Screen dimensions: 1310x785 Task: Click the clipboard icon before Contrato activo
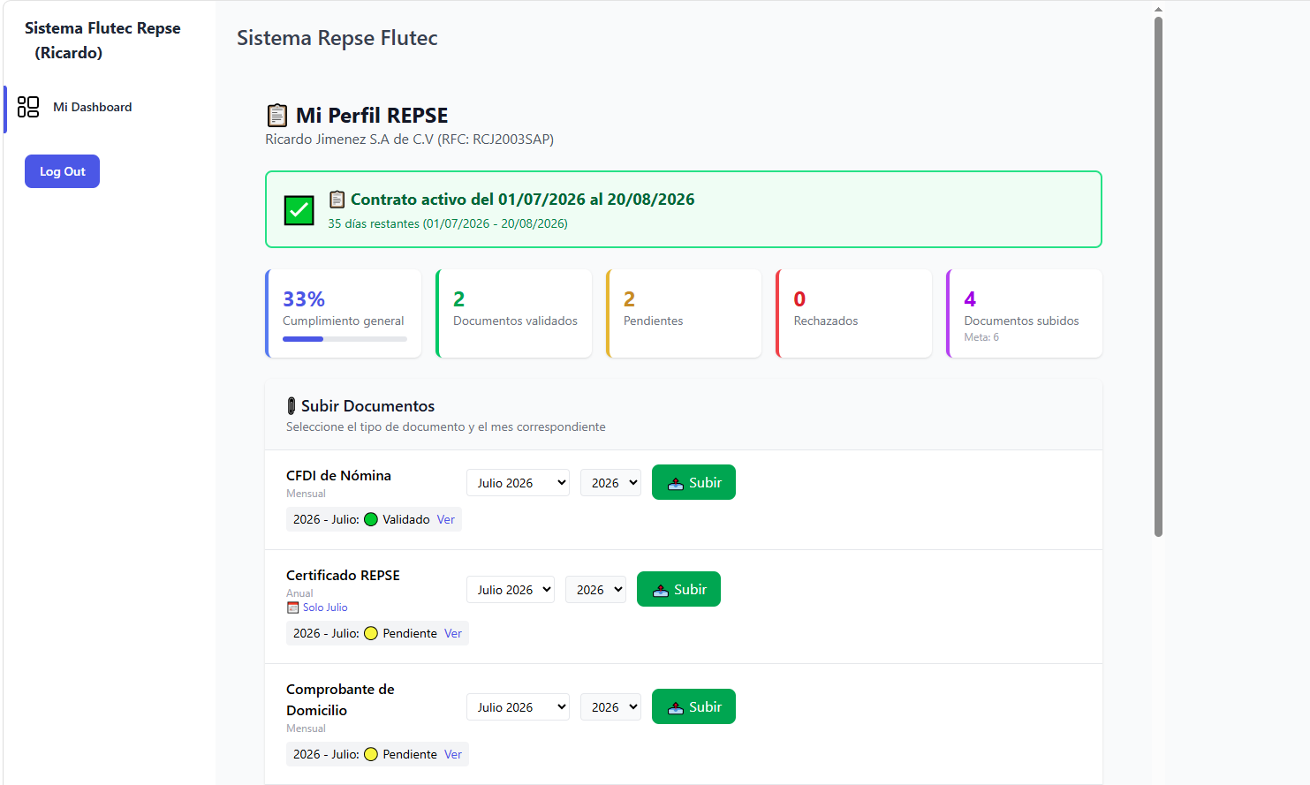[337, 199]
